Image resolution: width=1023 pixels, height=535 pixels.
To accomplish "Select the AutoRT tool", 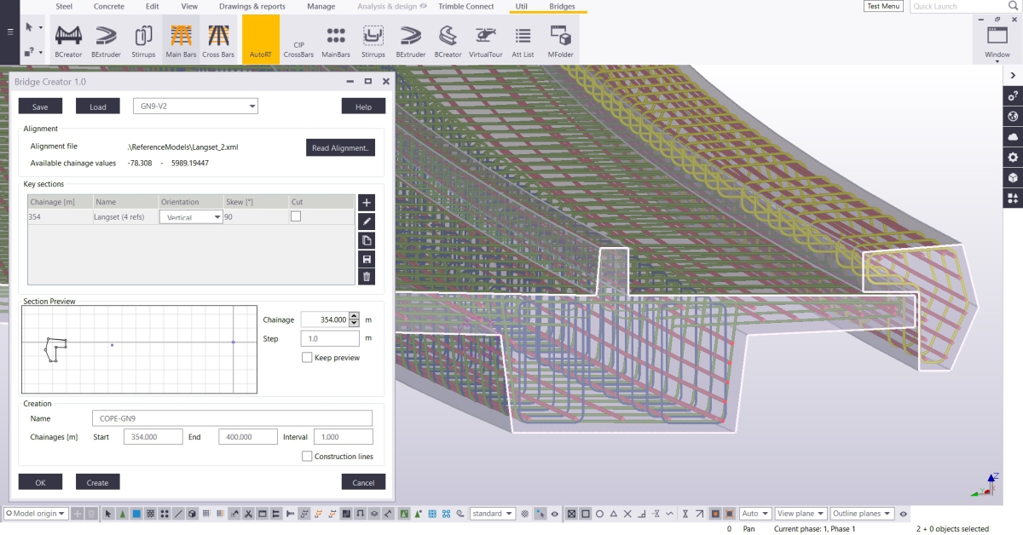I will coord(261,38).
